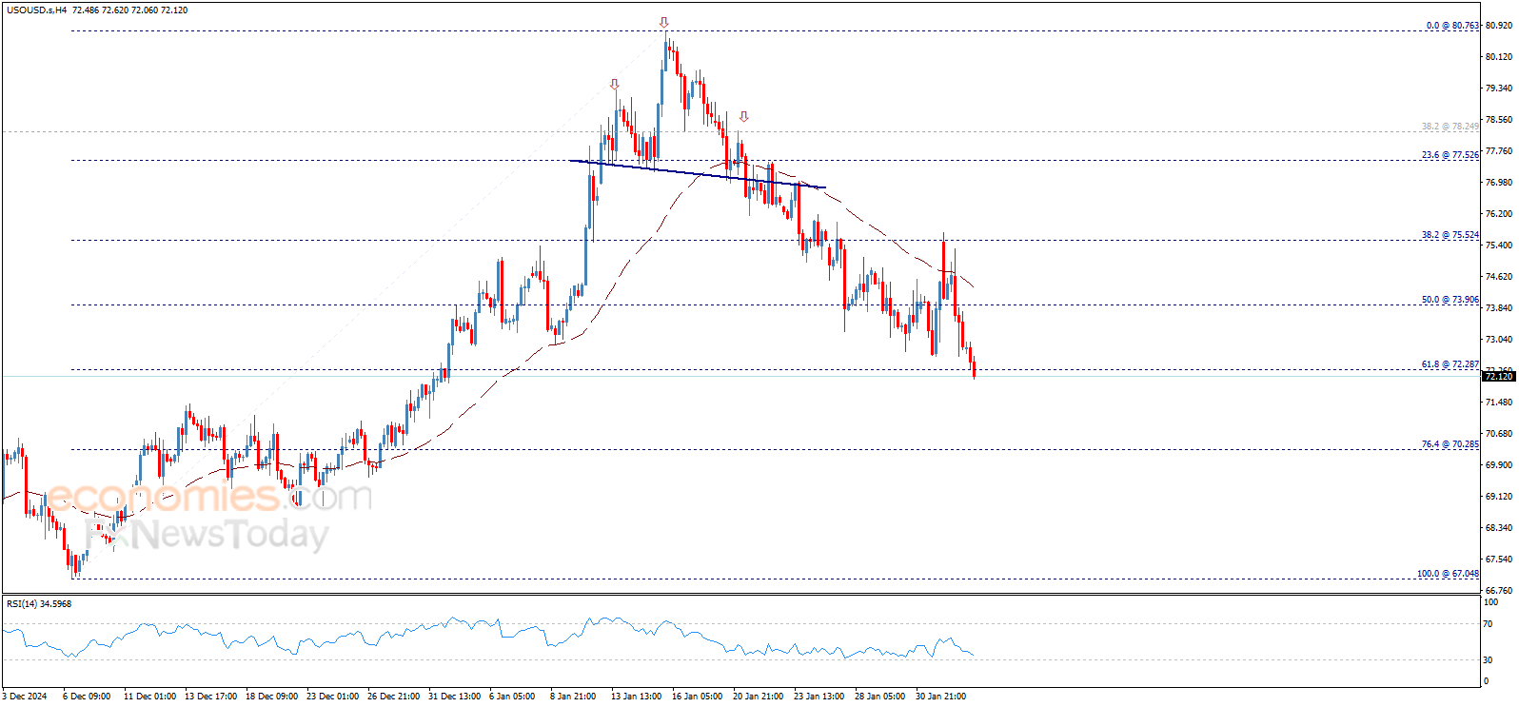Click time axis label 31 Dec 13:00
The image size is (1519, 707).
tap(455, 697)
